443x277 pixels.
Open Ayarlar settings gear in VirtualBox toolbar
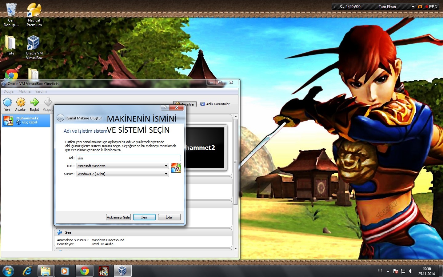(x=21, y=102)
